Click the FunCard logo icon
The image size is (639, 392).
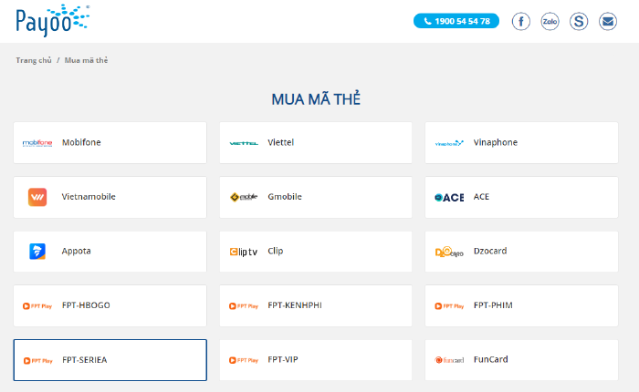449,360
